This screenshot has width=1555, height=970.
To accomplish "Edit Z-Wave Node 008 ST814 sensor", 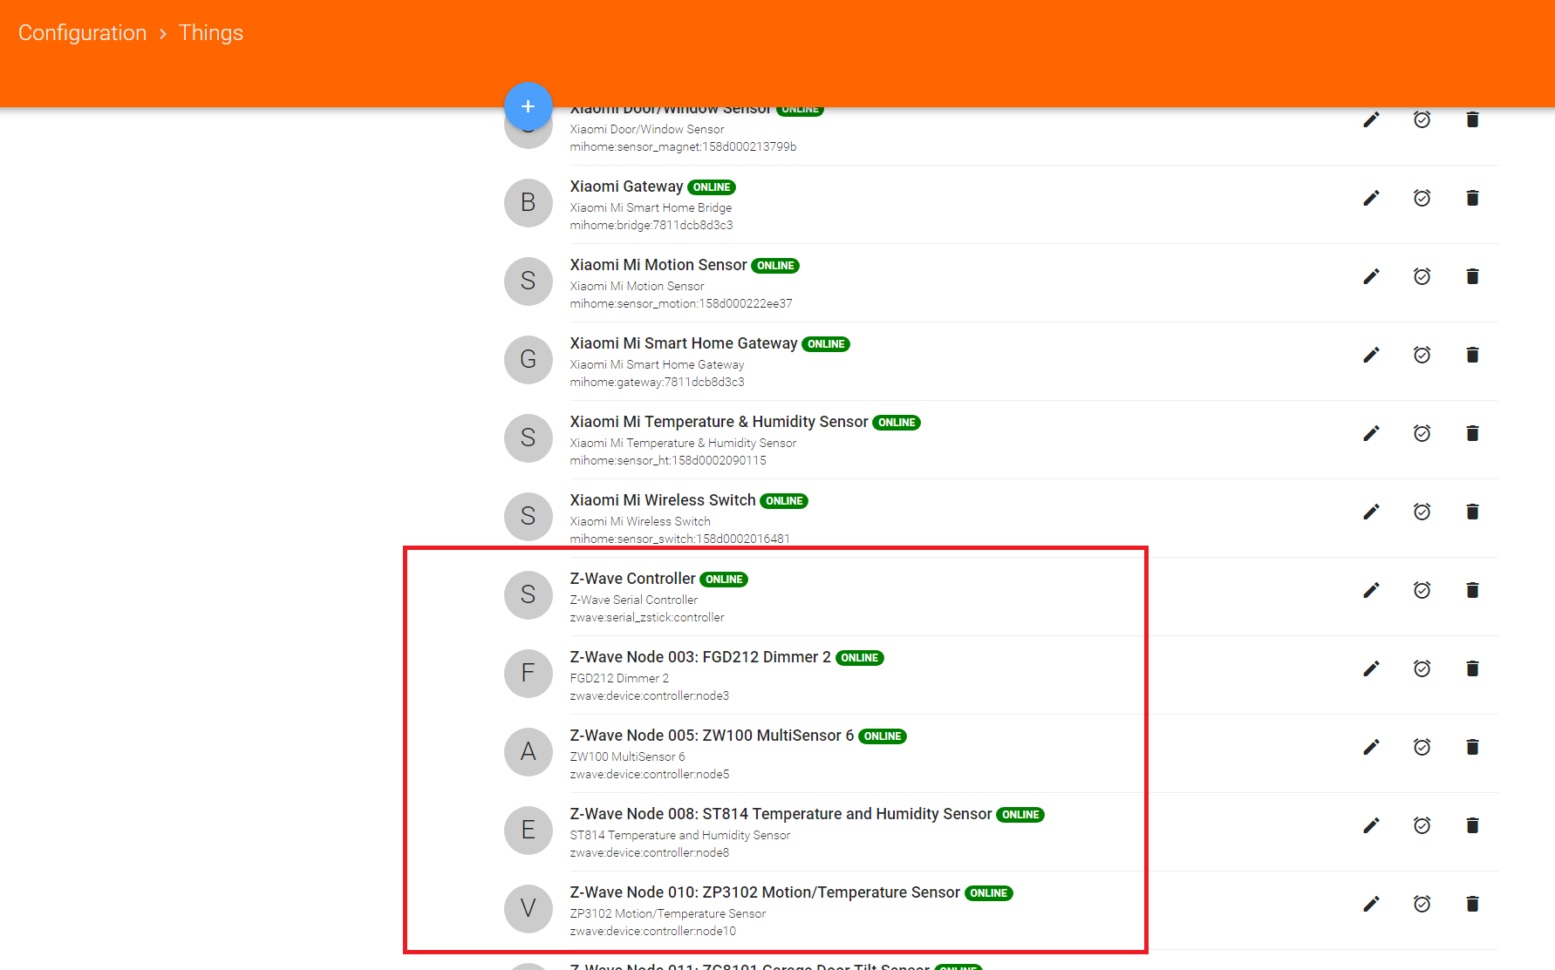I will click(x=1371, y=825).
